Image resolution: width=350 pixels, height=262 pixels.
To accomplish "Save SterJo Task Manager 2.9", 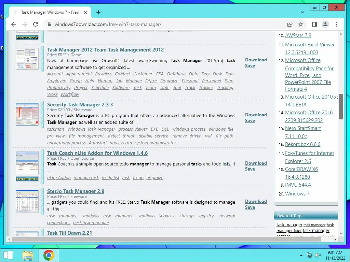I will [x=250, y=207].
